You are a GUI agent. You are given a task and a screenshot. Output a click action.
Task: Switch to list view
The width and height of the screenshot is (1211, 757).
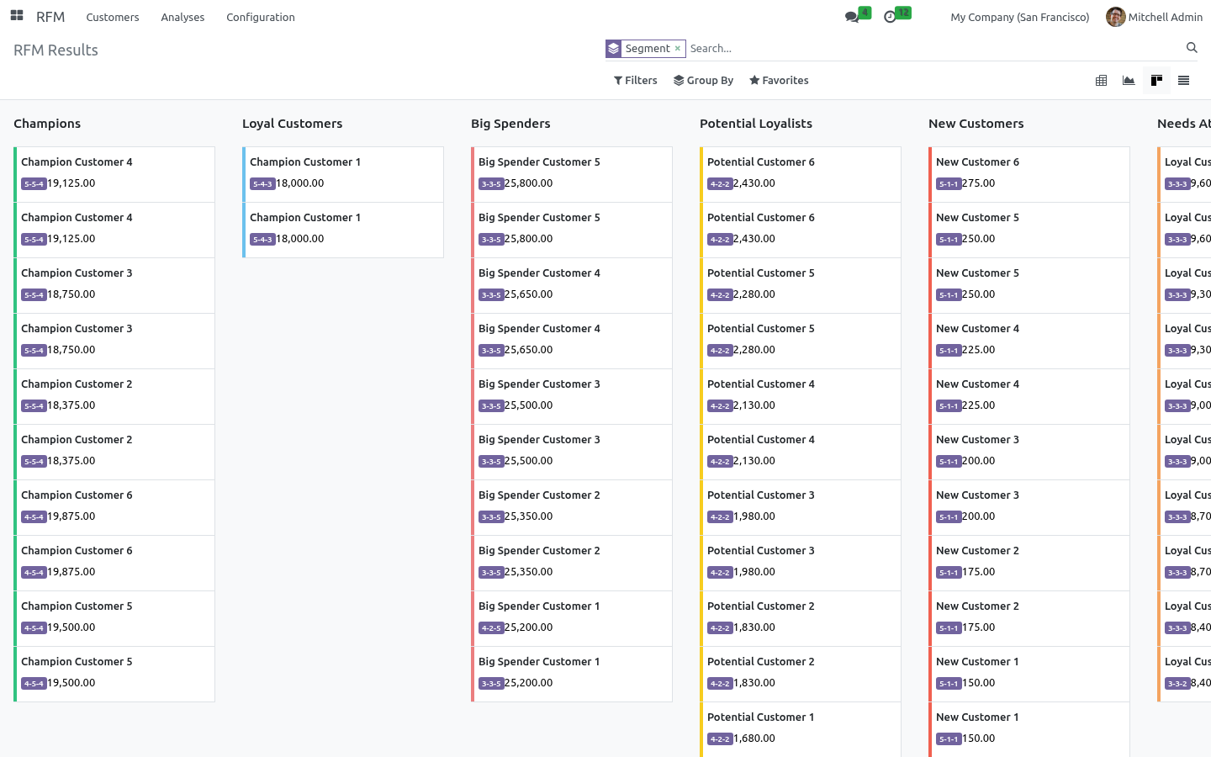pos(1184,81)
